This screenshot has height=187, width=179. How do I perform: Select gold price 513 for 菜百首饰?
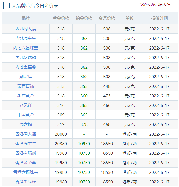coord(61,86)
